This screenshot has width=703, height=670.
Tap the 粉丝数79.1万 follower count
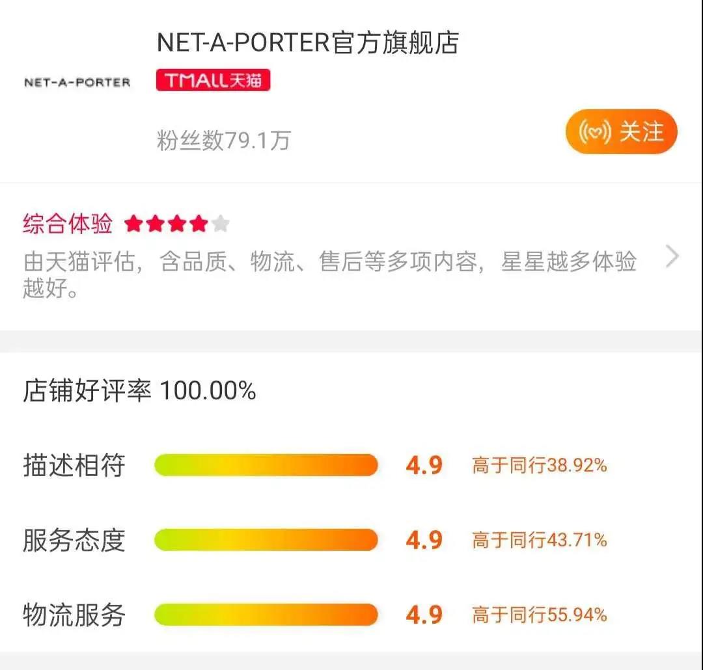[x=224, y=141]
